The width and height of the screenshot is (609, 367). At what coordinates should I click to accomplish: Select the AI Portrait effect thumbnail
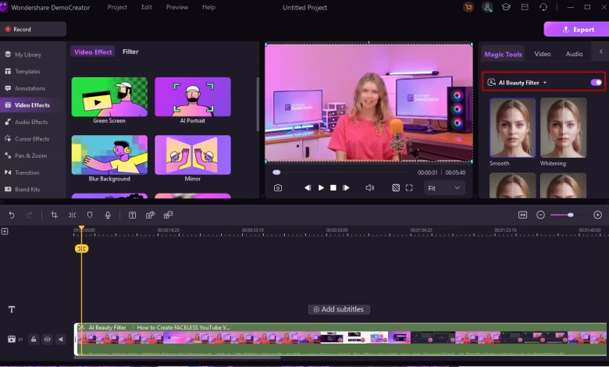[193, 97]
